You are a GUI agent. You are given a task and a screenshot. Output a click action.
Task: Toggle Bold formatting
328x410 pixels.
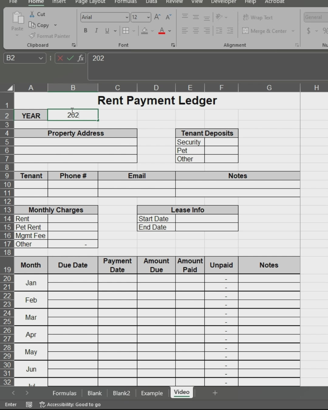[86, 31]
